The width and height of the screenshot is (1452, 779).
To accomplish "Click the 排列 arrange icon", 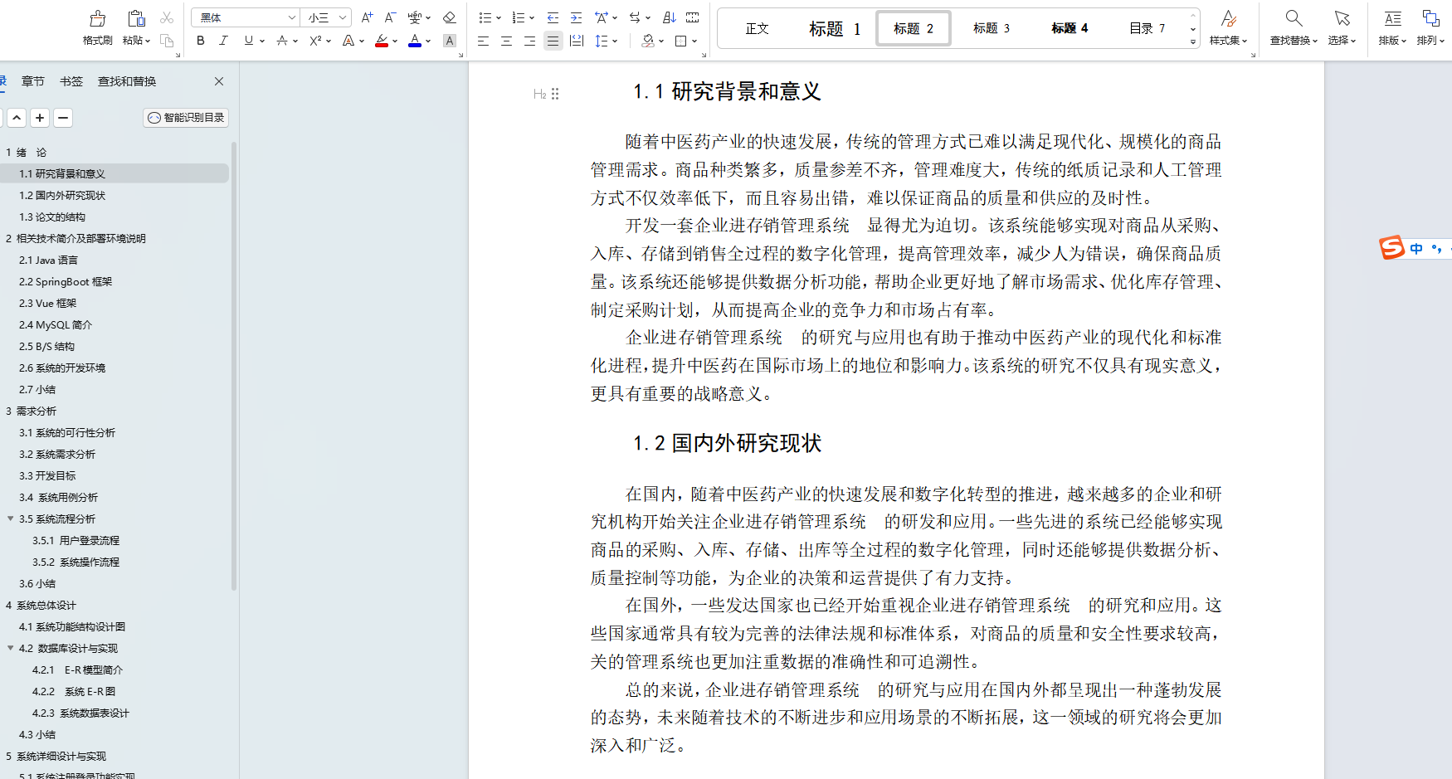I will (x=1430, y=18).
